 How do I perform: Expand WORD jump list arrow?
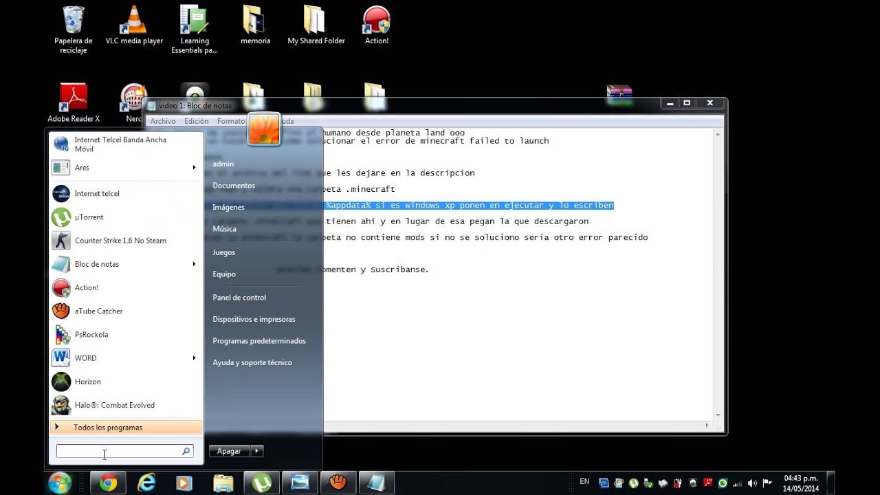click(x=194, y=357)
